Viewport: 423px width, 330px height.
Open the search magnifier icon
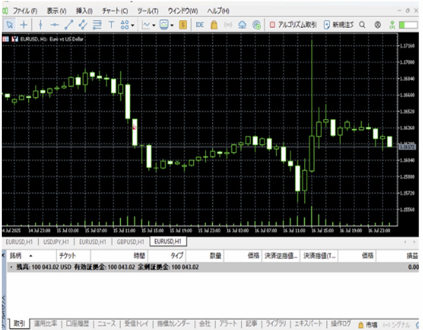tap(363, 24)
